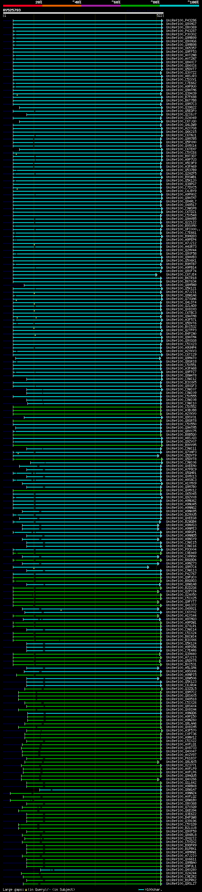Click the cyan ~100% identity legend bar
This screenshot has height=892, width=202.
[179, 6]
